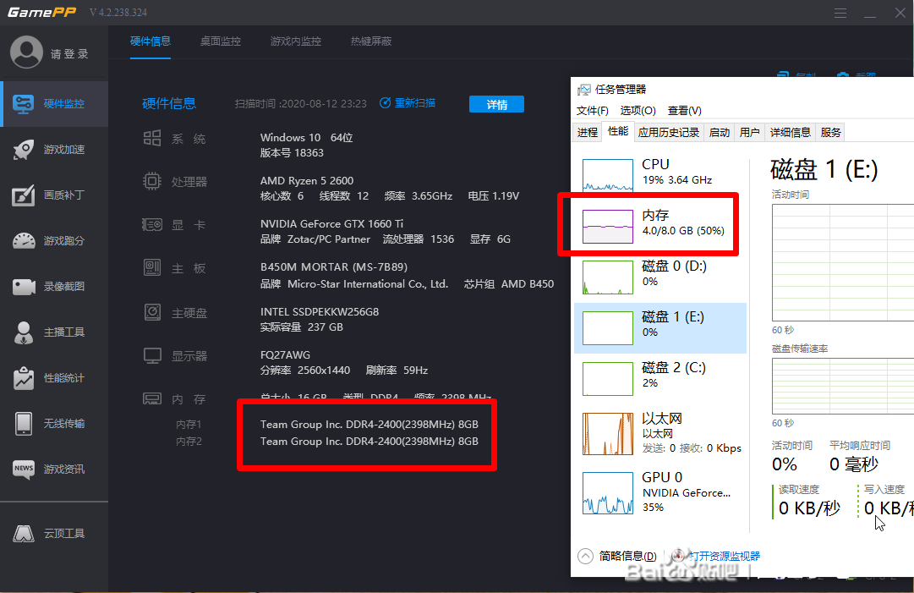Click the 重新扫描 refresh icon
914x593 pixels.
tap(386, 103)
